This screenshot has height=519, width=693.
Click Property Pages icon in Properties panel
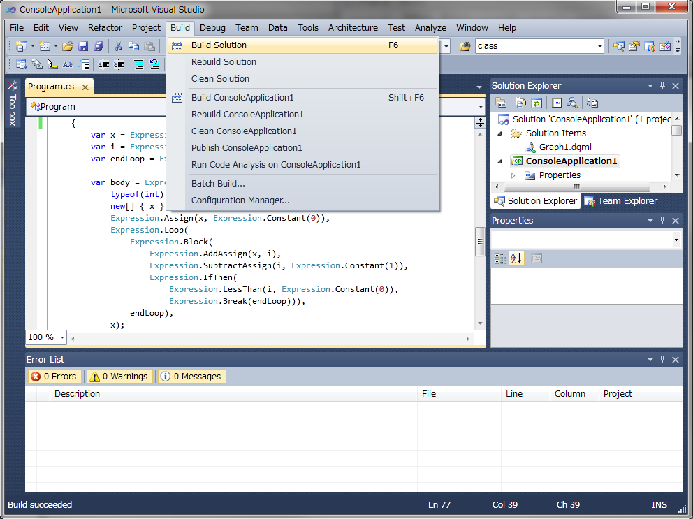(536, 258)
